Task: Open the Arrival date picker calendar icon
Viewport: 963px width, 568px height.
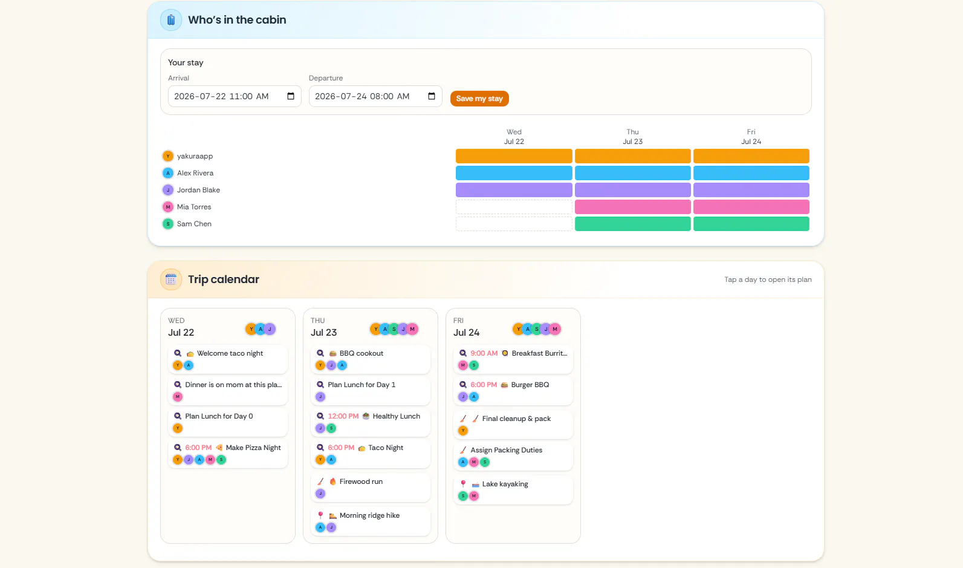Action: click(x=291, y=96)
